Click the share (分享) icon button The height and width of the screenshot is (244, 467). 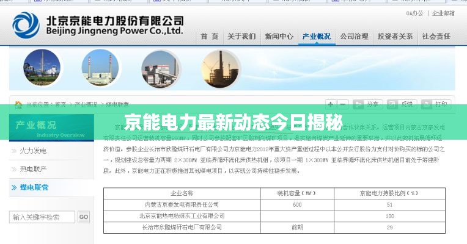pyautogui.click(x=366, y=104)
